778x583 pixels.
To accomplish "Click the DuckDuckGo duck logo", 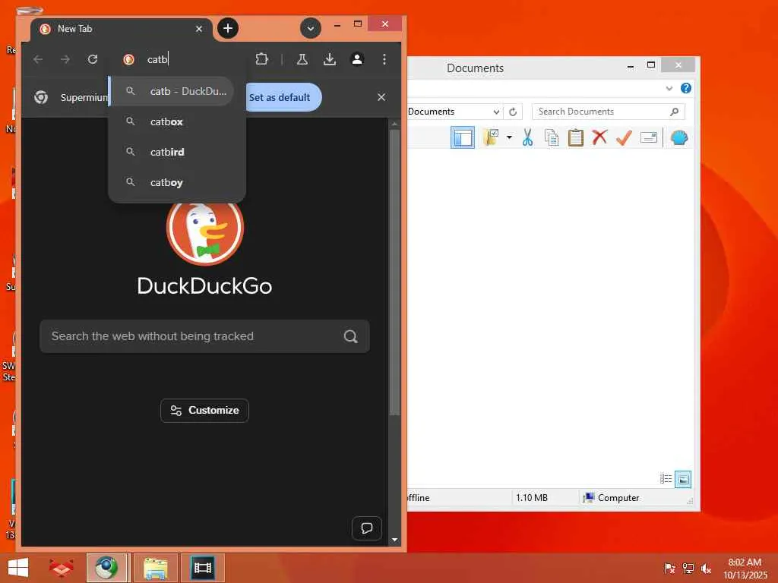I will click(205, 229).
